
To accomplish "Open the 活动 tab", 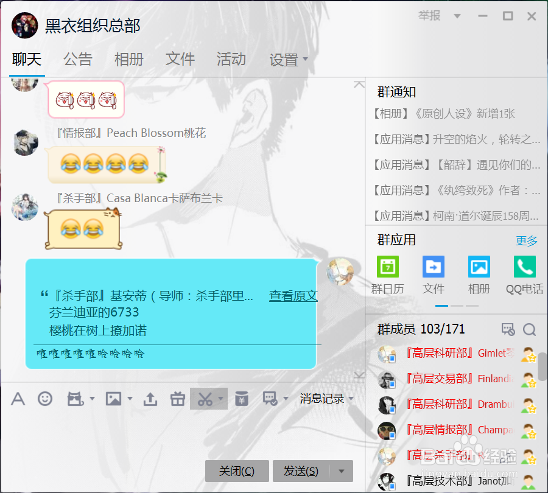I will (x=231, y=59).
